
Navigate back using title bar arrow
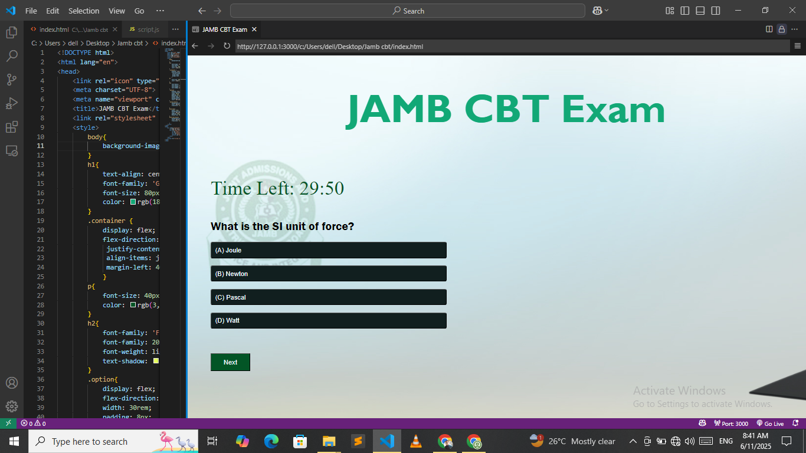[x=202, y=11]
